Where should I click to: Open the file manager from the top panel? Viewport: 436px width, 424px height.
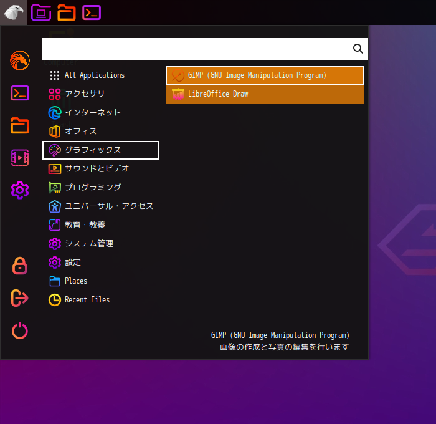click(67, 12)
